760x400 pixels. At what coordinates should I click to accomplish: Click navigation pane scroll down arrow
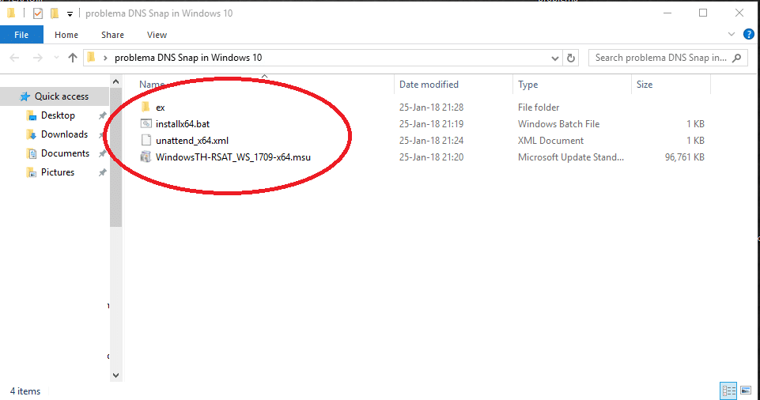(115, 375)
